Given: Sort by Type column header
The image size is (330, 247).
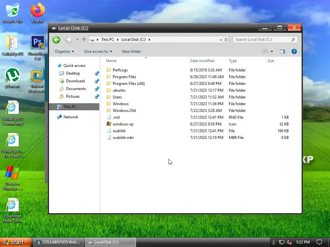Looking at the screenshot, I should (233, 61).
